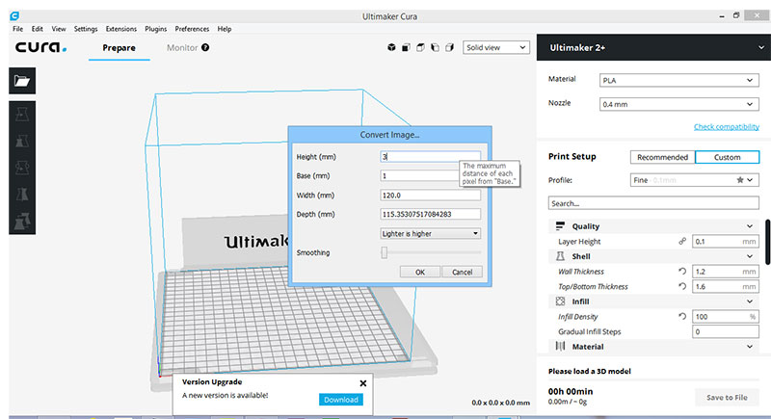The image size is (771, 419).
Task: Click the Width (mm) input field
Action: [430, 195]
